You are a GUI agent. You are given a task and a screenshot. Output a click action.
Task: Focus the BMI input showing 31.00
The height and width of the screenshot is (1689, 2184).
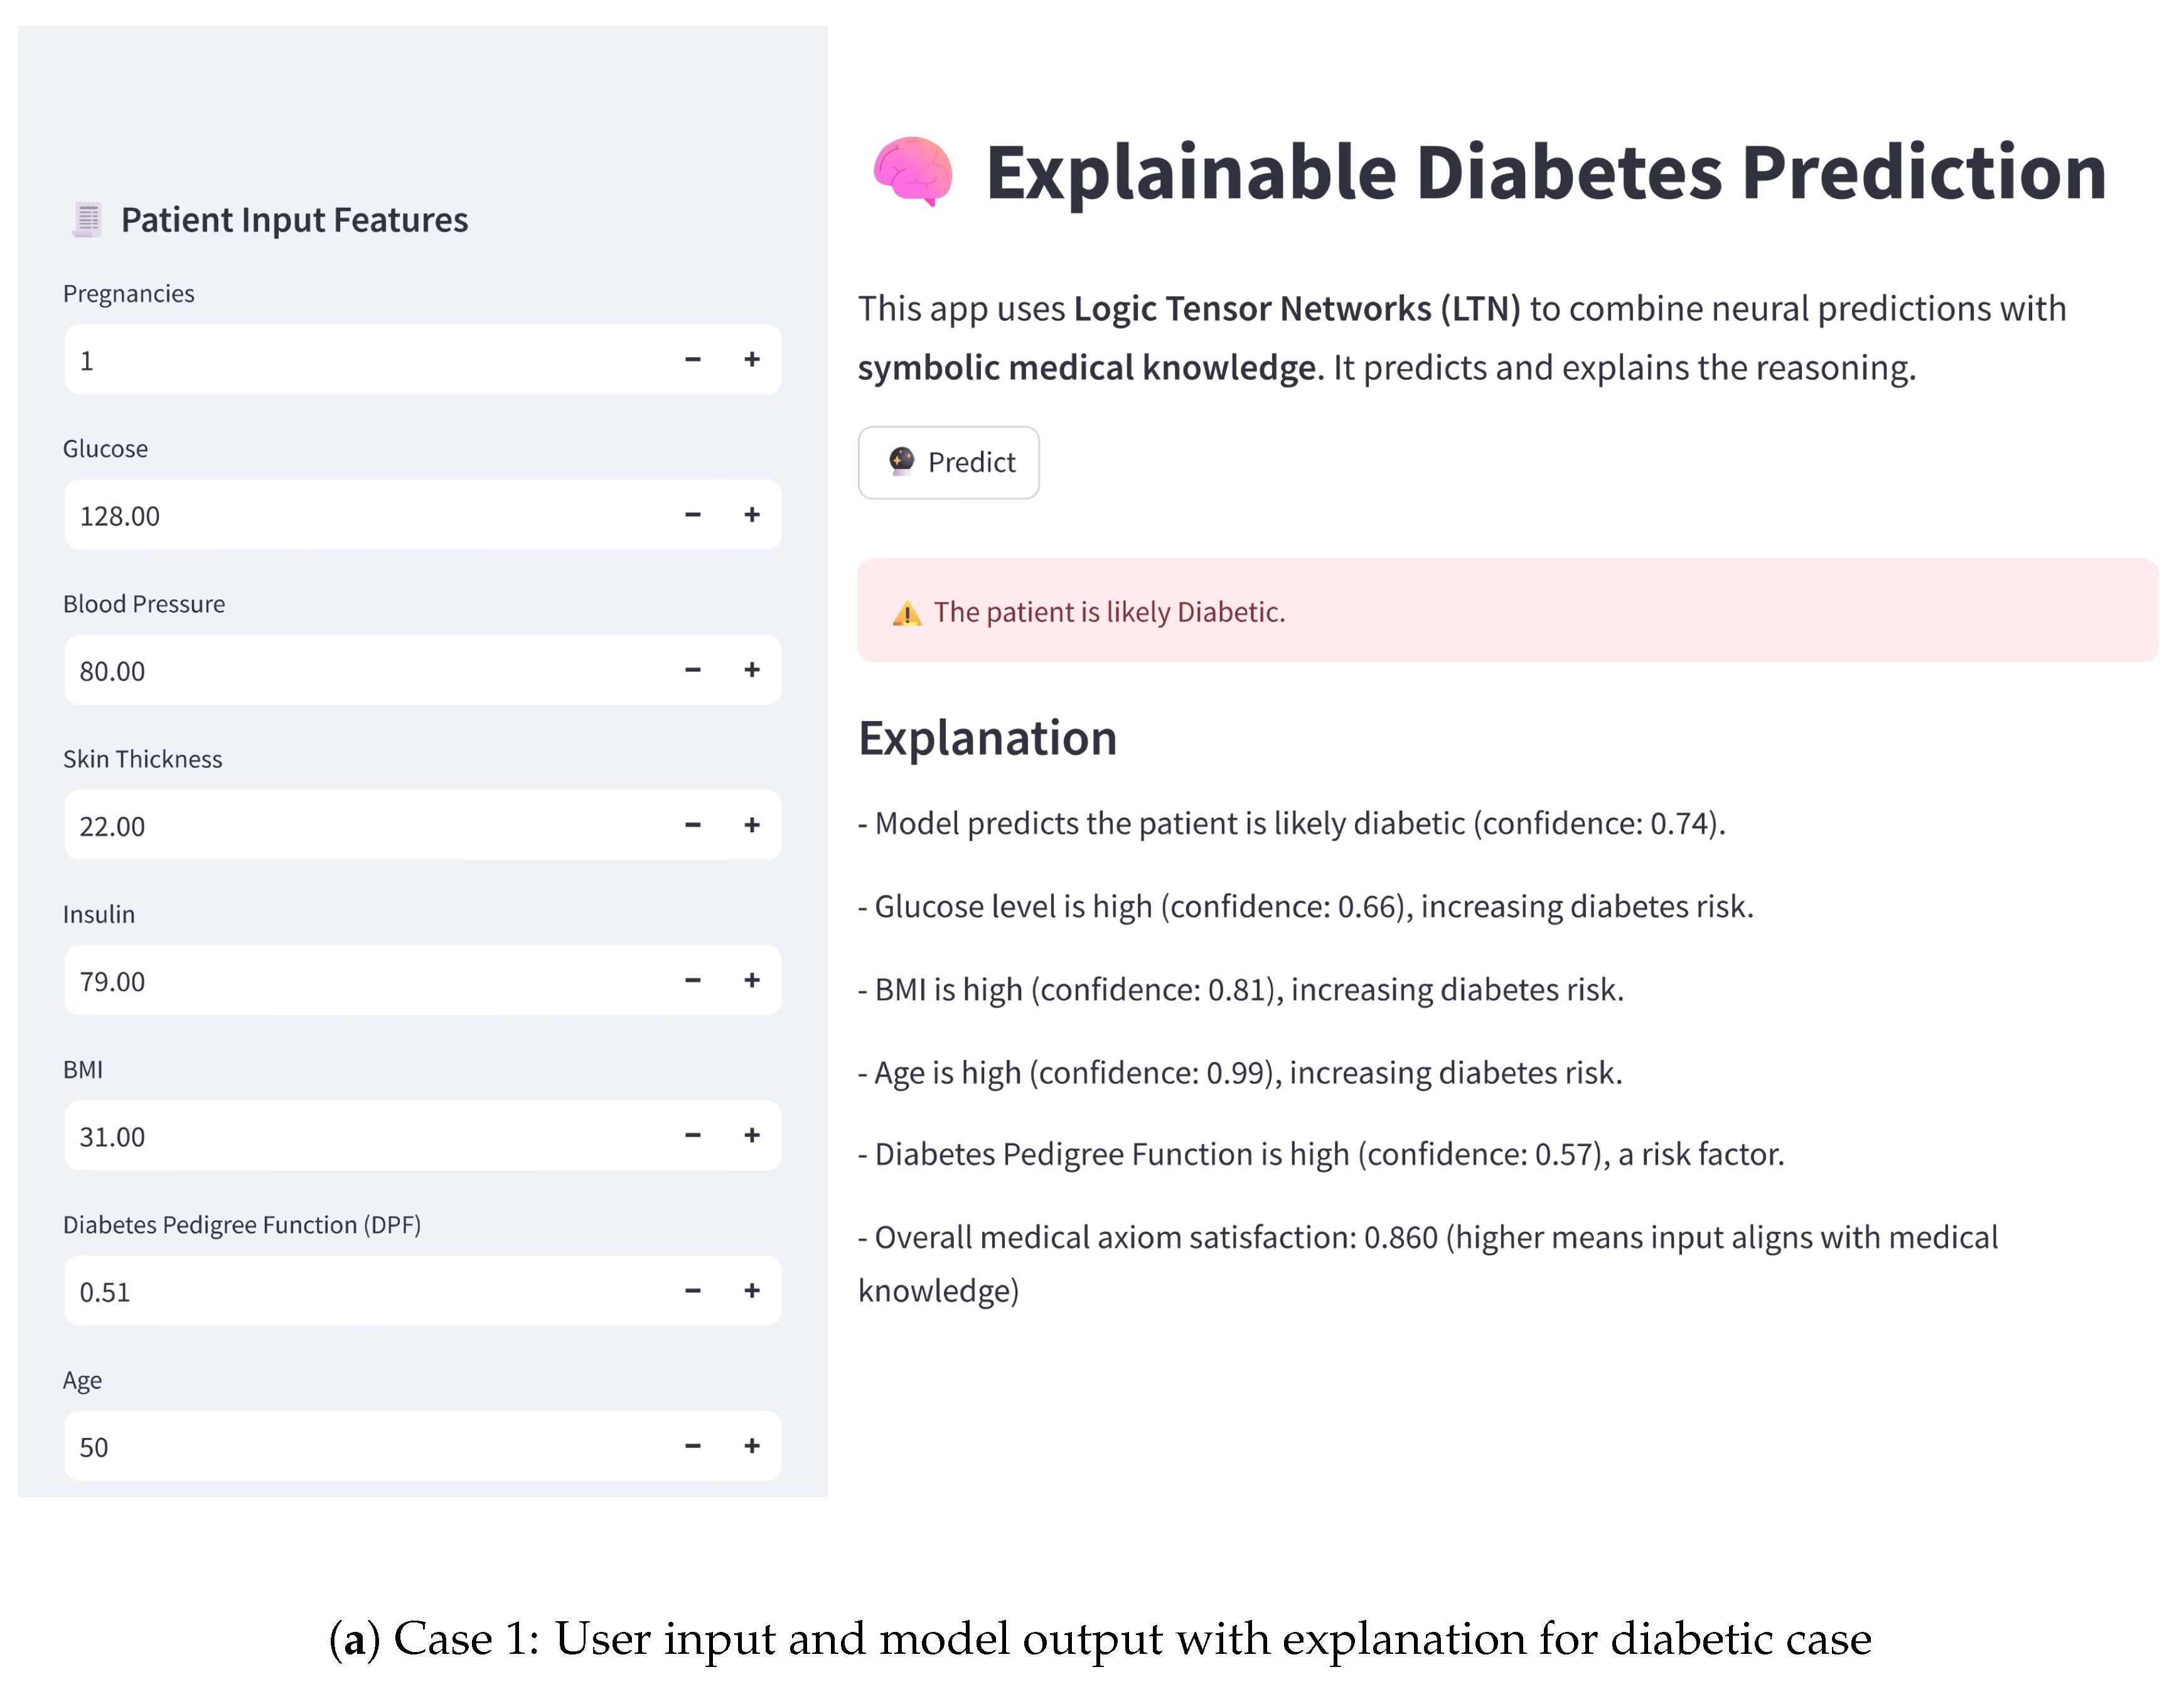[360, 1136]
